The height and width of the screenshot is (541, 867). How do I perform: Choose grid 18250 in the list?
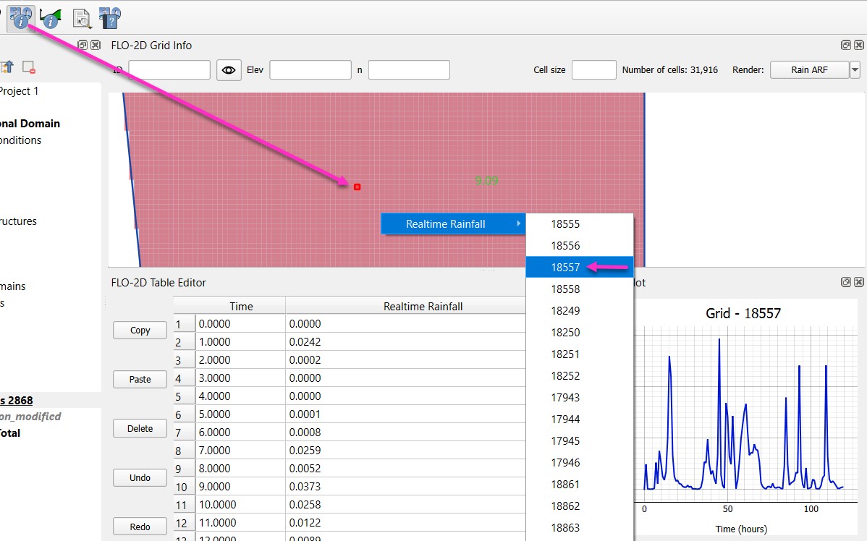(x=565, y=333)
